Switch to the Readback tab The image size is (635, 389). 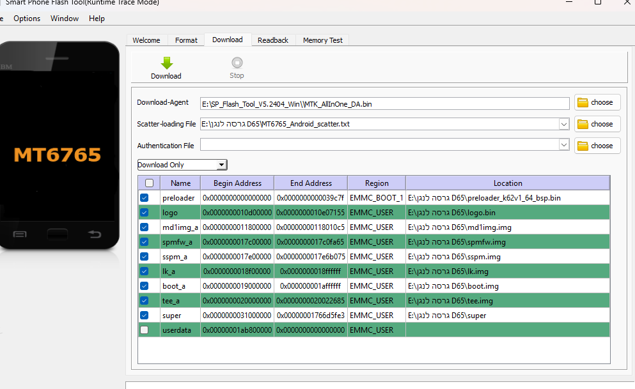[x=273, y=40]
